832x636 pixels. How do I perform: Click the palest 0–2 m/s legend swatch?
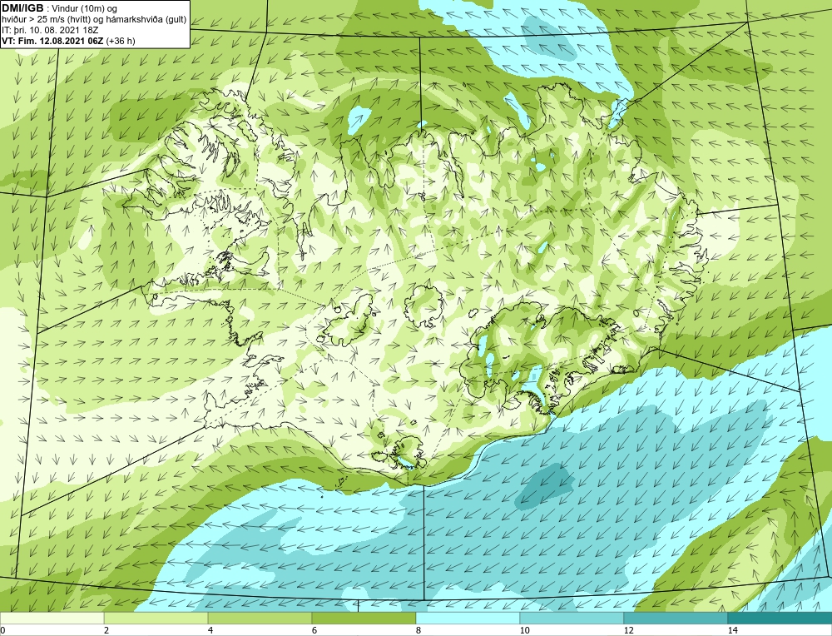52,618
